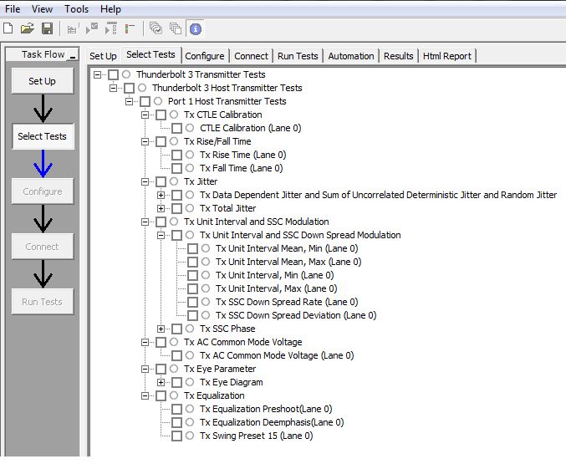
Task: Select the Tx Swing Preset 15 radio indicator
Action: pyautogui.click(x=191, y=436)
